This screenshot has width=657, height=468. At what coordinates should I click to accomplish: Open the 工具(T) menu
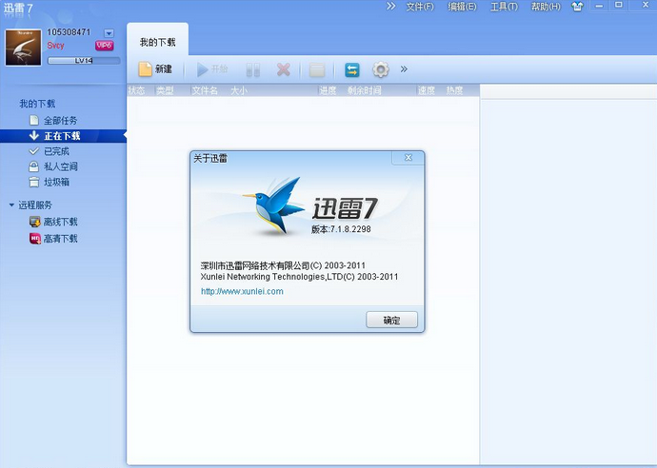tap(503, 7)
